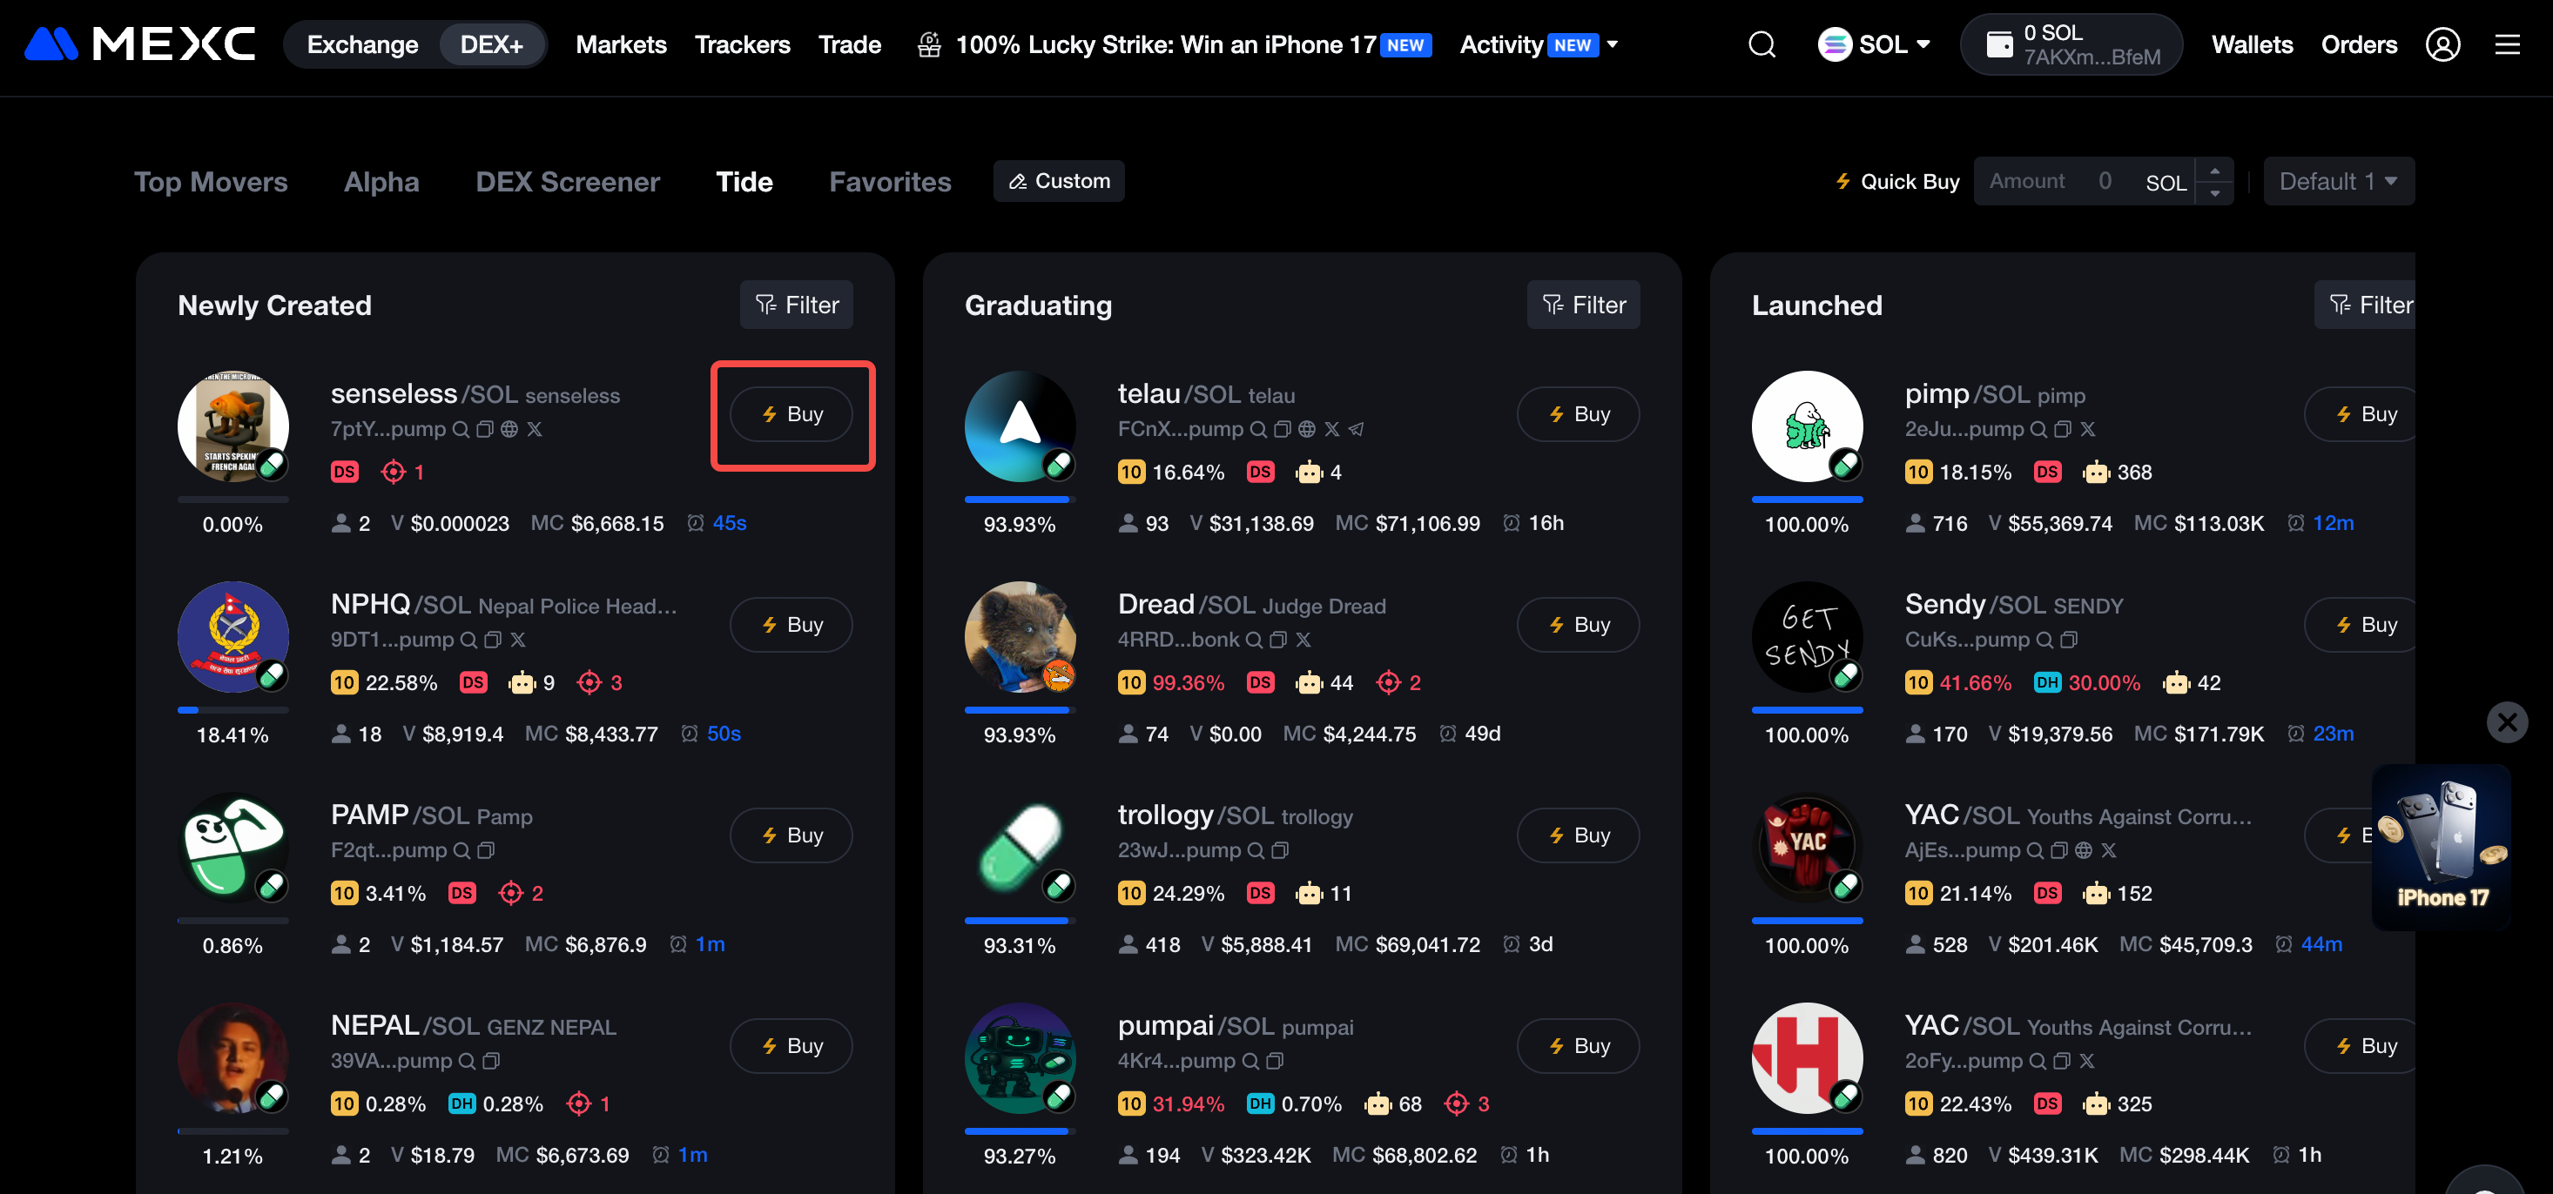This screenshot has width=2553, height=1194.
Task: Switch to DEX+ mode toggle
Action: 490,44
